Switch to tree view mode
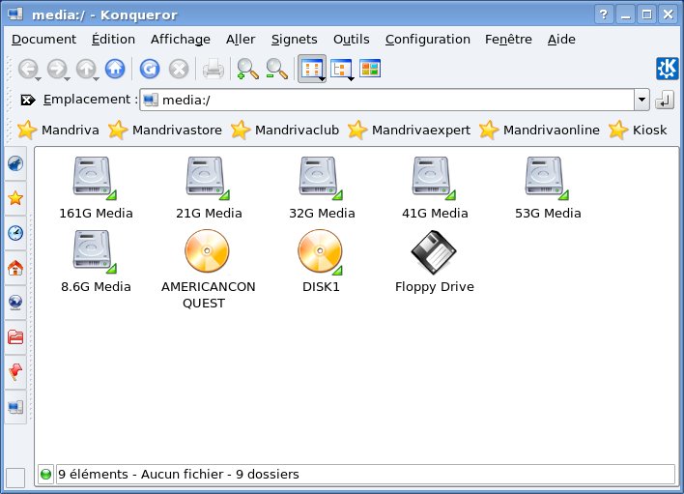Viewport: 684px width, 494px height. [341, 69]
